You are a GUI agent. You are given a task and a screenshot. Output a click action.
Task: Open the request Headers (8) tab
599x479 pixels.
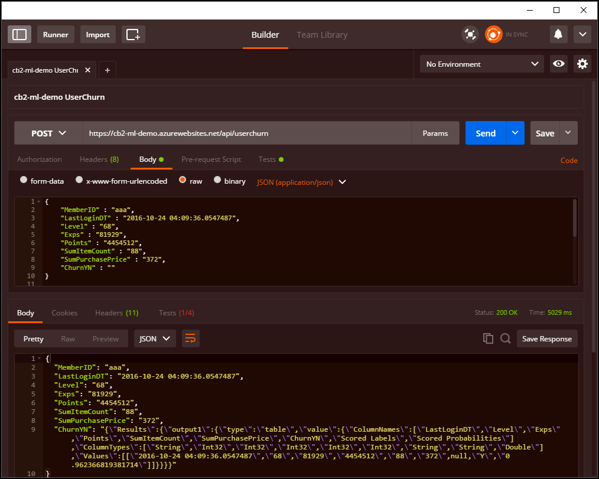click(99, 159)
